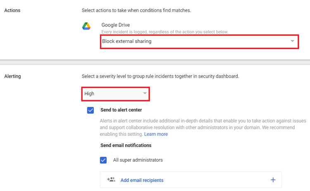Screen dimensions: 310x191
Task: Click the Actions section heading
Action: (x=12, y=10)
